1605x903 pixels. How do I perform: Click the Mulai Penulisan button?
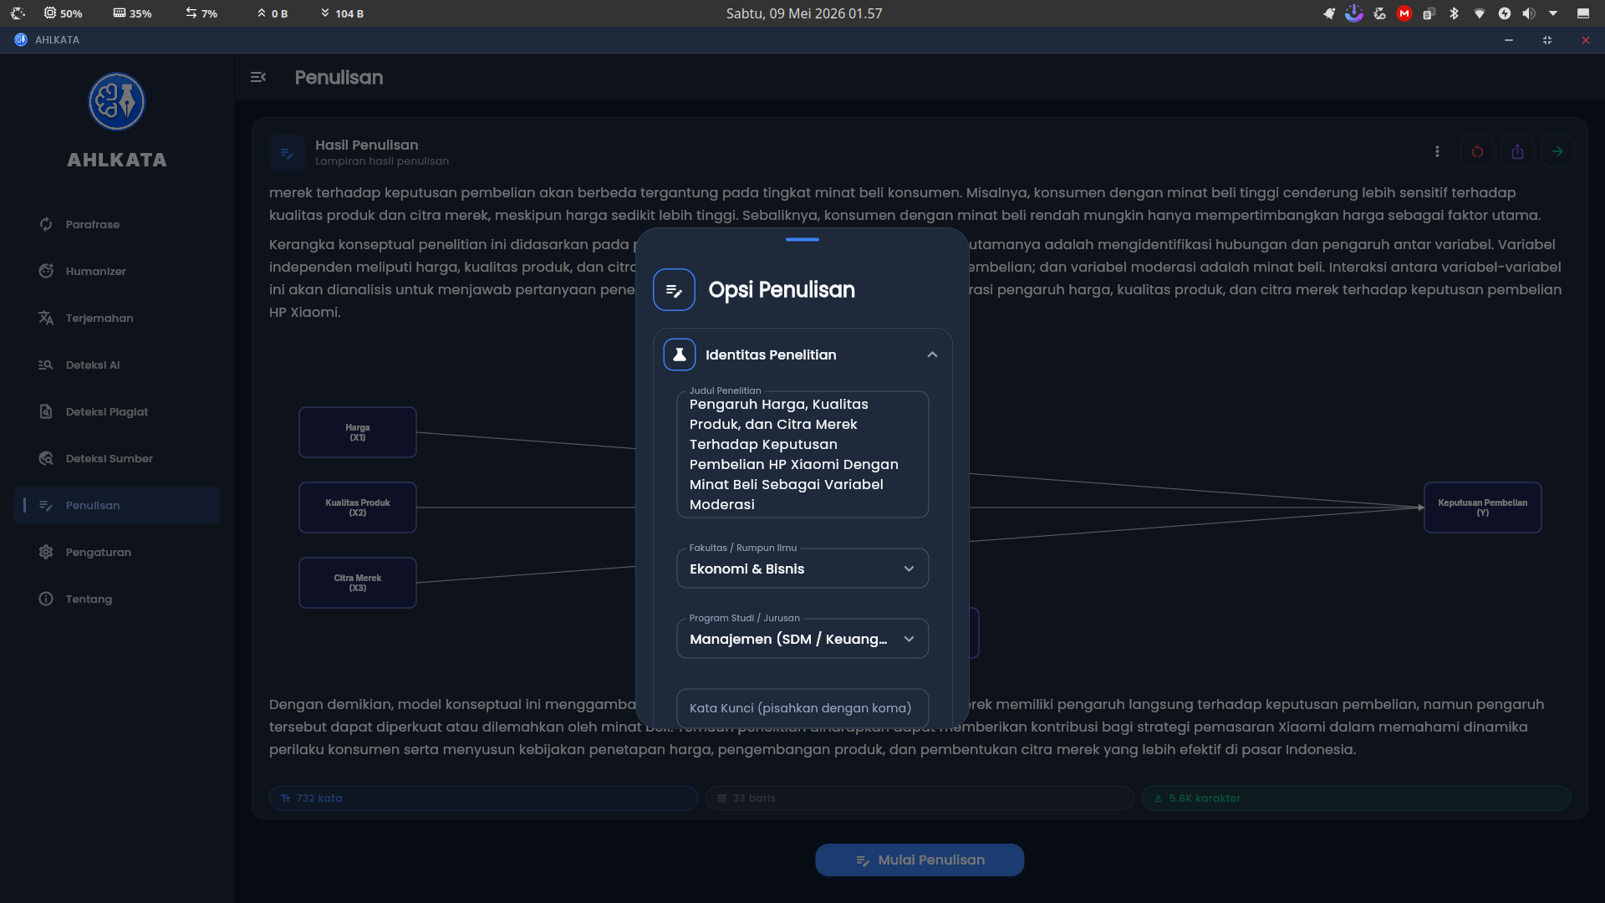pos(920,860)
